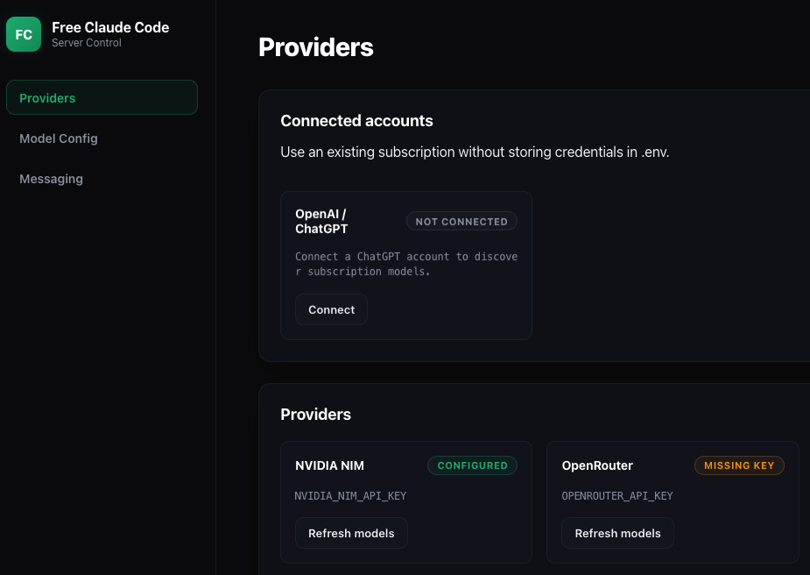Select the NVIDIA_NIM_API_KEY text
The width and height of the screenshot is (810, 575).
[x=350, y=496]
